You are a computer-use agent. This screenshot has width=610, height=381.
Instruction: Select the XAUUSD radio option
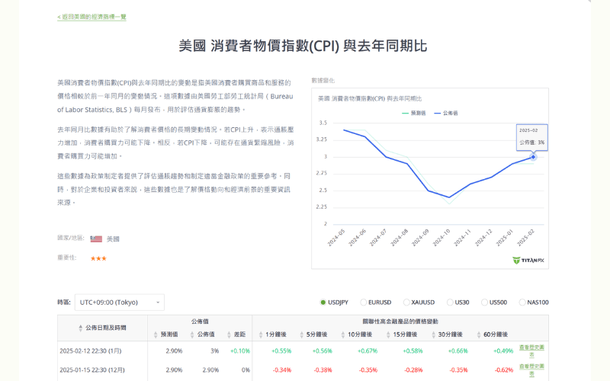click(406, 303)
